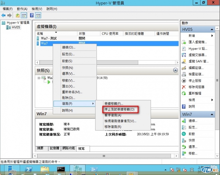Expand the 新增 submenu arrow
Image resolution: width=220 pixels, height=175 pixels.
(212, 36)
